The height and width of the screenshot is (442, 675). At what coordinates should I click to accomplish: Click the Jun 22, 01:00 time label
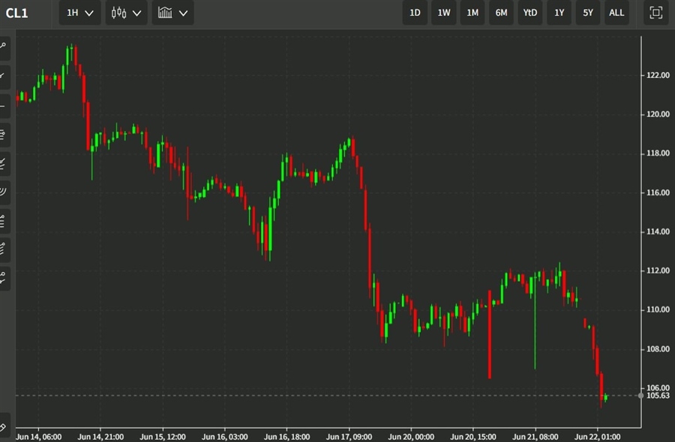(x=598, y=437)
